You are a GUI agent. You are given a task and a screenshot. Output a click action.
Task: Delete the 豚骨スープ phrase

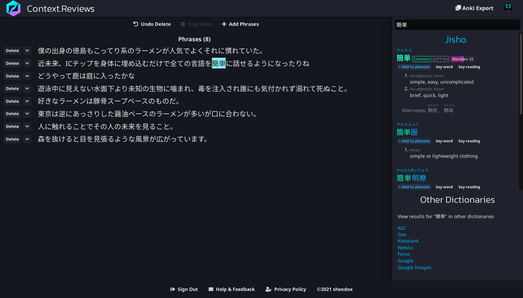pos(12,101)
